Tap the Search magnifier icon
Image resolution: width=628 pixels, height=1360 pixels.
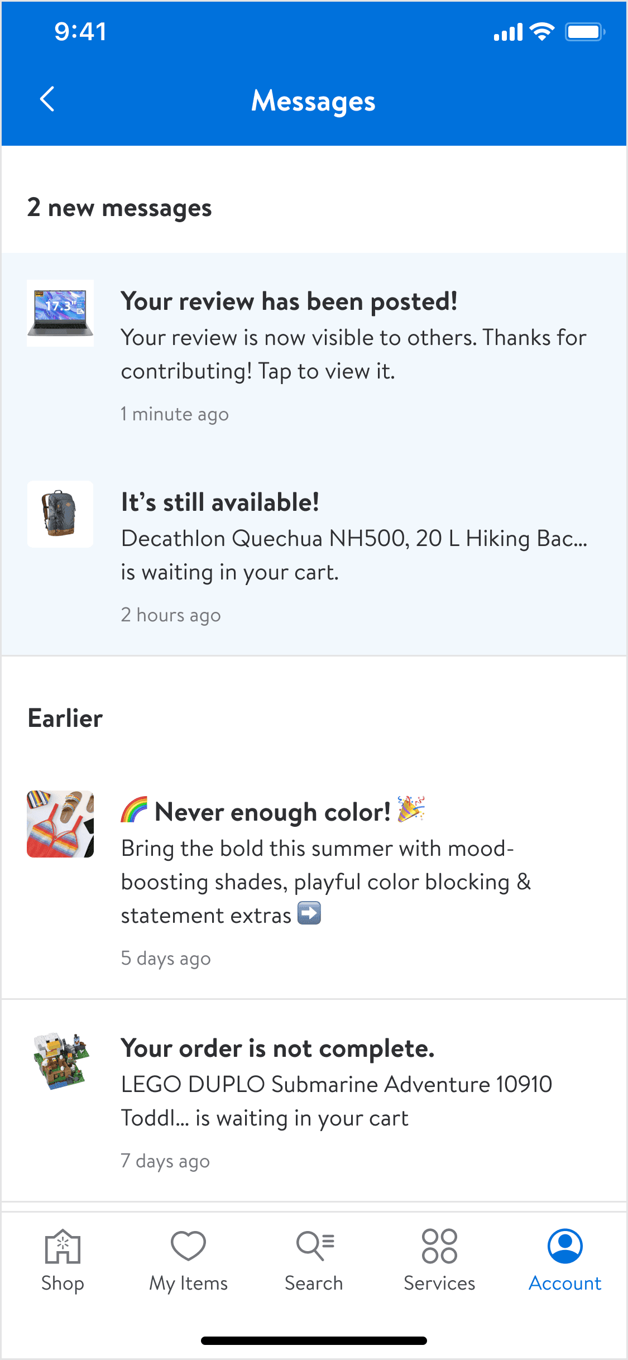pyautogui.click(x=314, y=1246)
